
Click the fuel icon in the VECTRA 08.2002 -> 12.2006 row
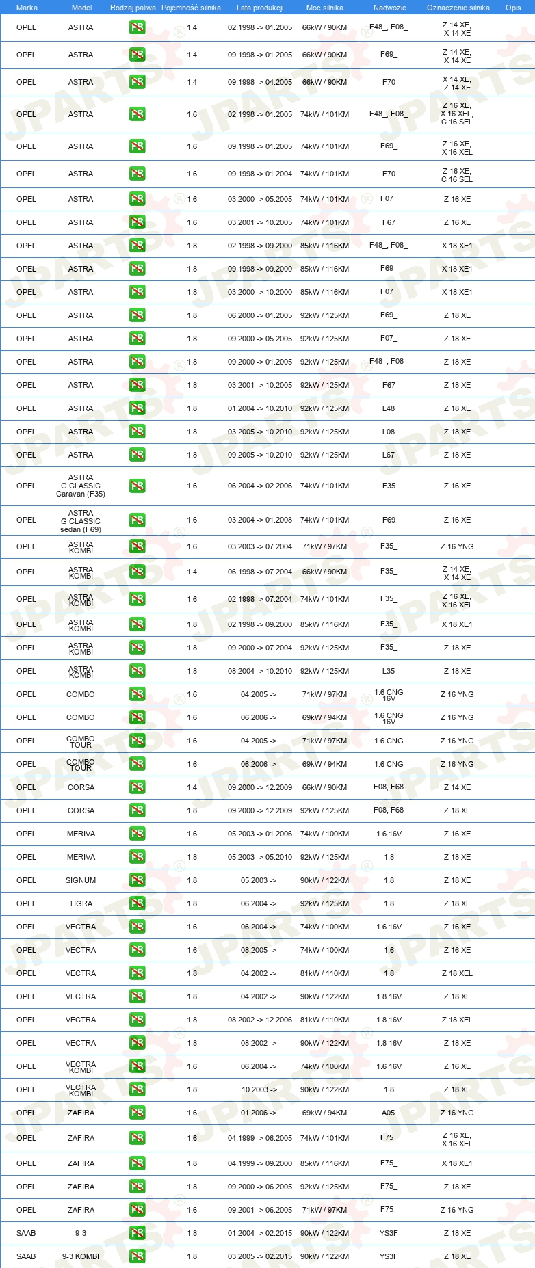pos(137,1019)
